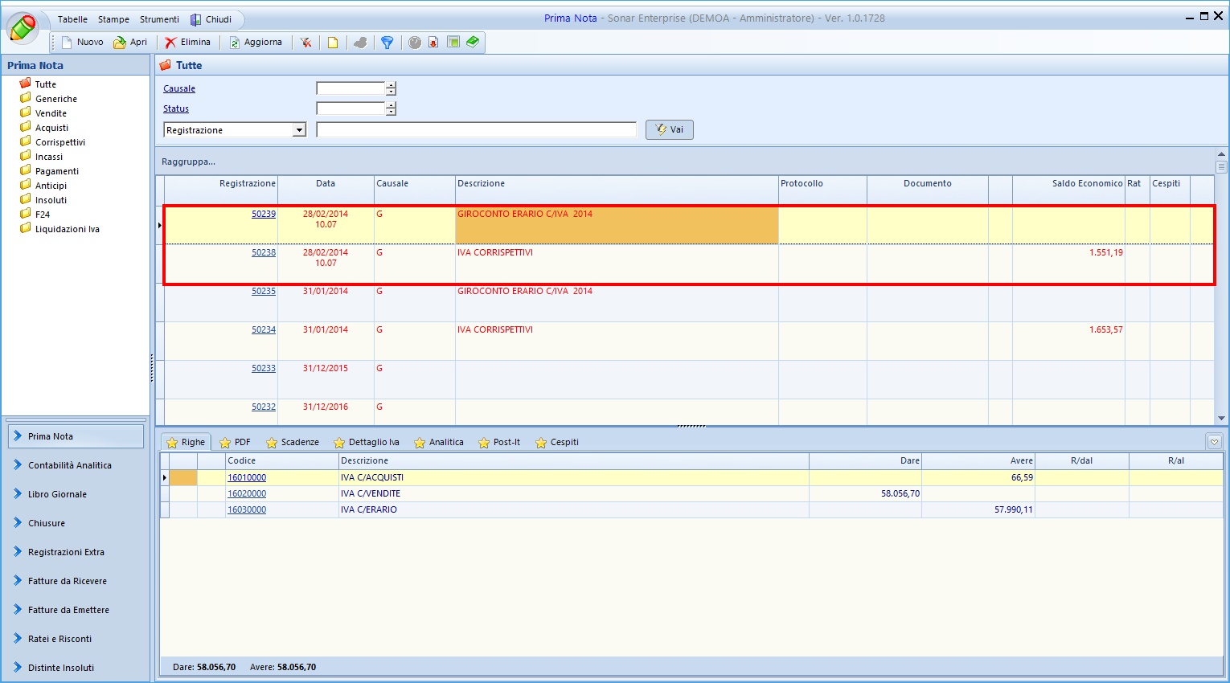Click the search text input field
Image resolution: width=1230 pixels, height=683 pixels.
click(x=476, y=130)
